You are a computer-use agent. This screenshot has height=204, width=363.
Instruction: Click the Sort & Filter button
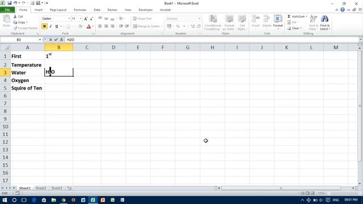click(x=314, y=23)
